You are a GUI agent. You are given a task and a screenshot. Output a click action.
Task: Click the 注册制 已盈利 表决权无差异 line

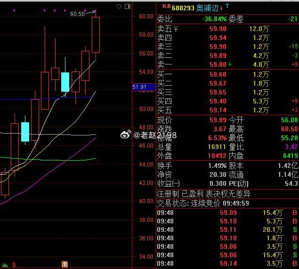click(203, 194)
